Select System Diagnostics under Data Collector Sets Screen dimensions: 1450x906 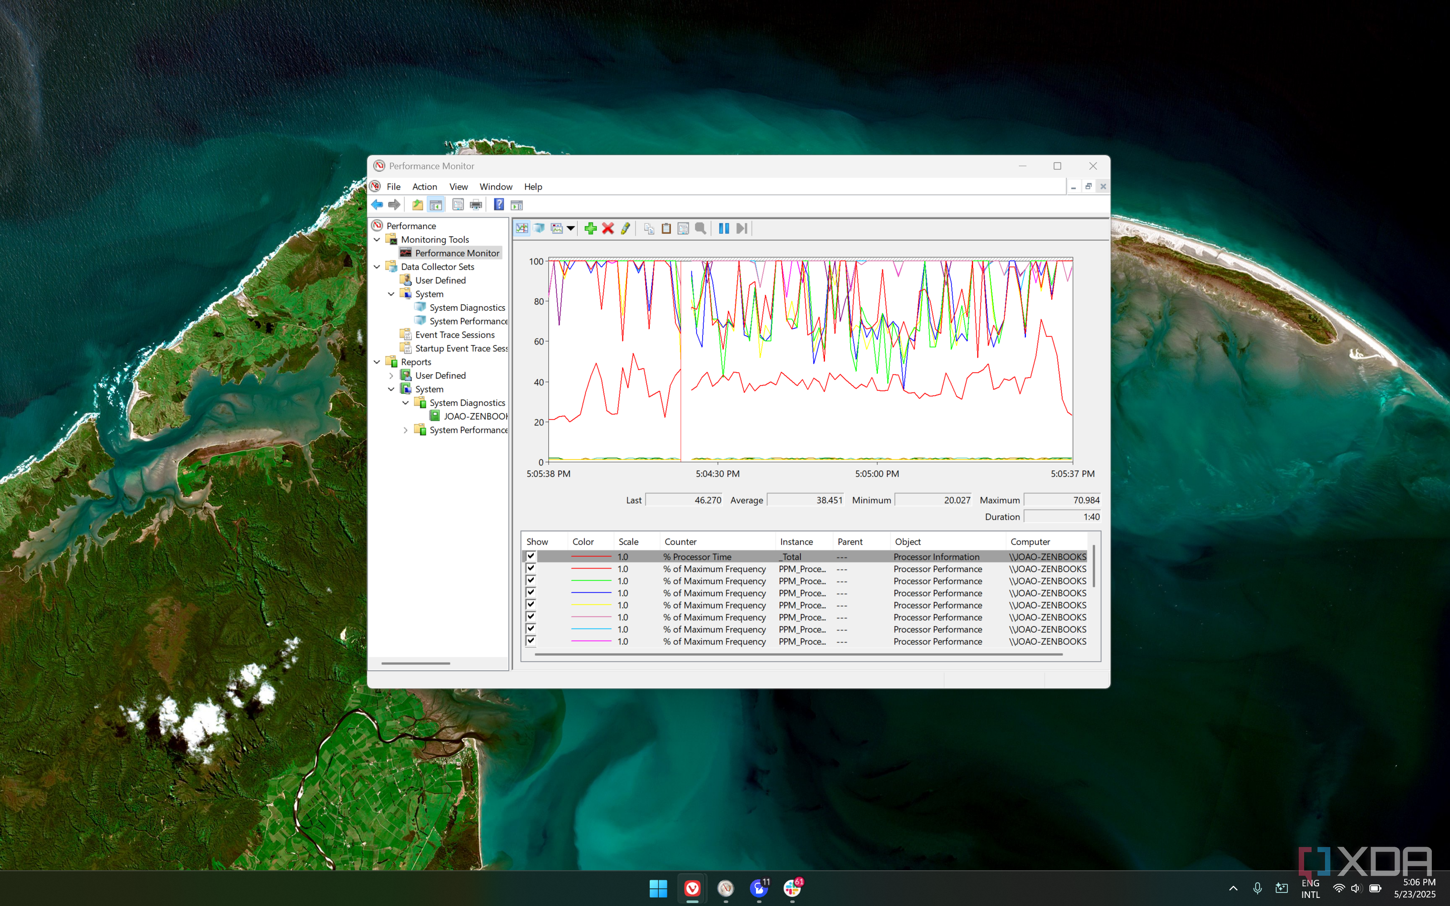tap(467, 307)
